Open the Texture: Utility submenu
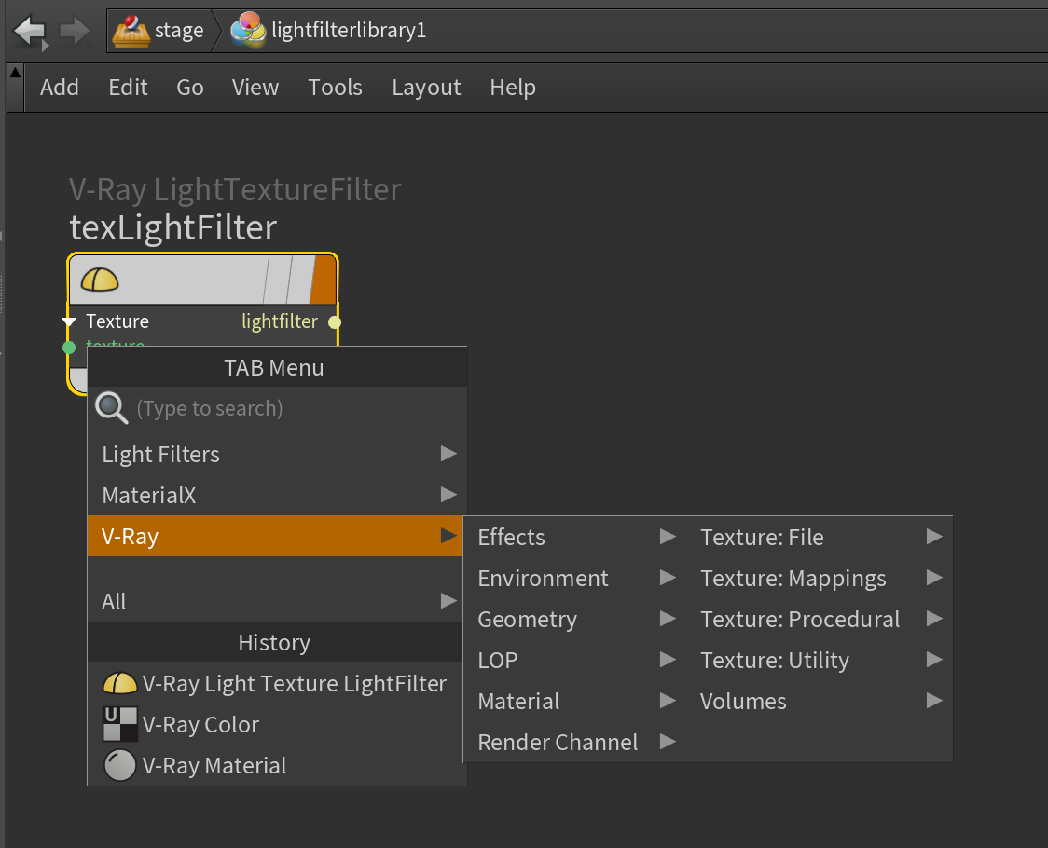Screen dimensions: 1048x848 (x=820, y=660)
